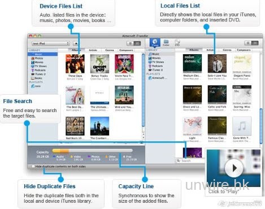Switch local pane to list view

click(x=248, y=43)
